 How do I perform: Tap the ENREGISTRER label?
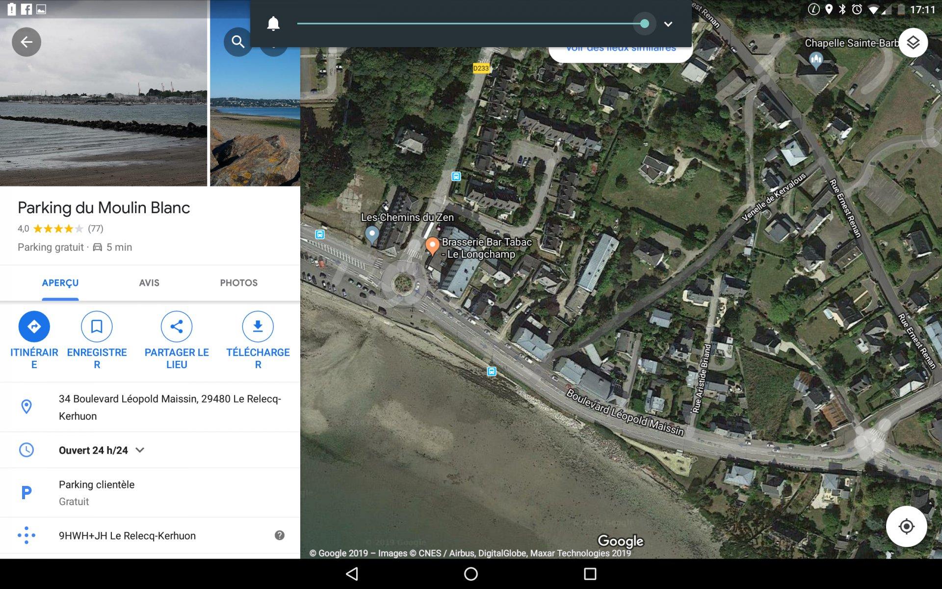97,358
